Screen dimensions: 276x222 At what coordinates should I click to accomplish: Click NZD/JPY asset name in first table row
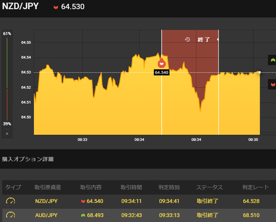point(46,201)
